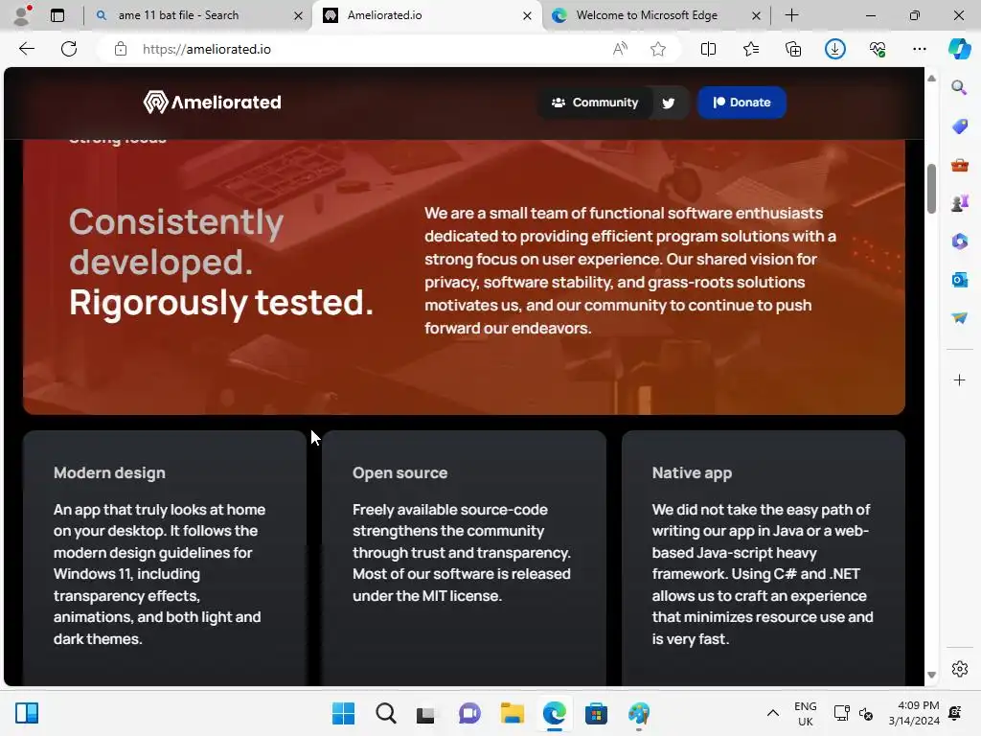Screen dimensions: 981x736
Task: Open a new tab with the plus button
Action: coord(791,15)
